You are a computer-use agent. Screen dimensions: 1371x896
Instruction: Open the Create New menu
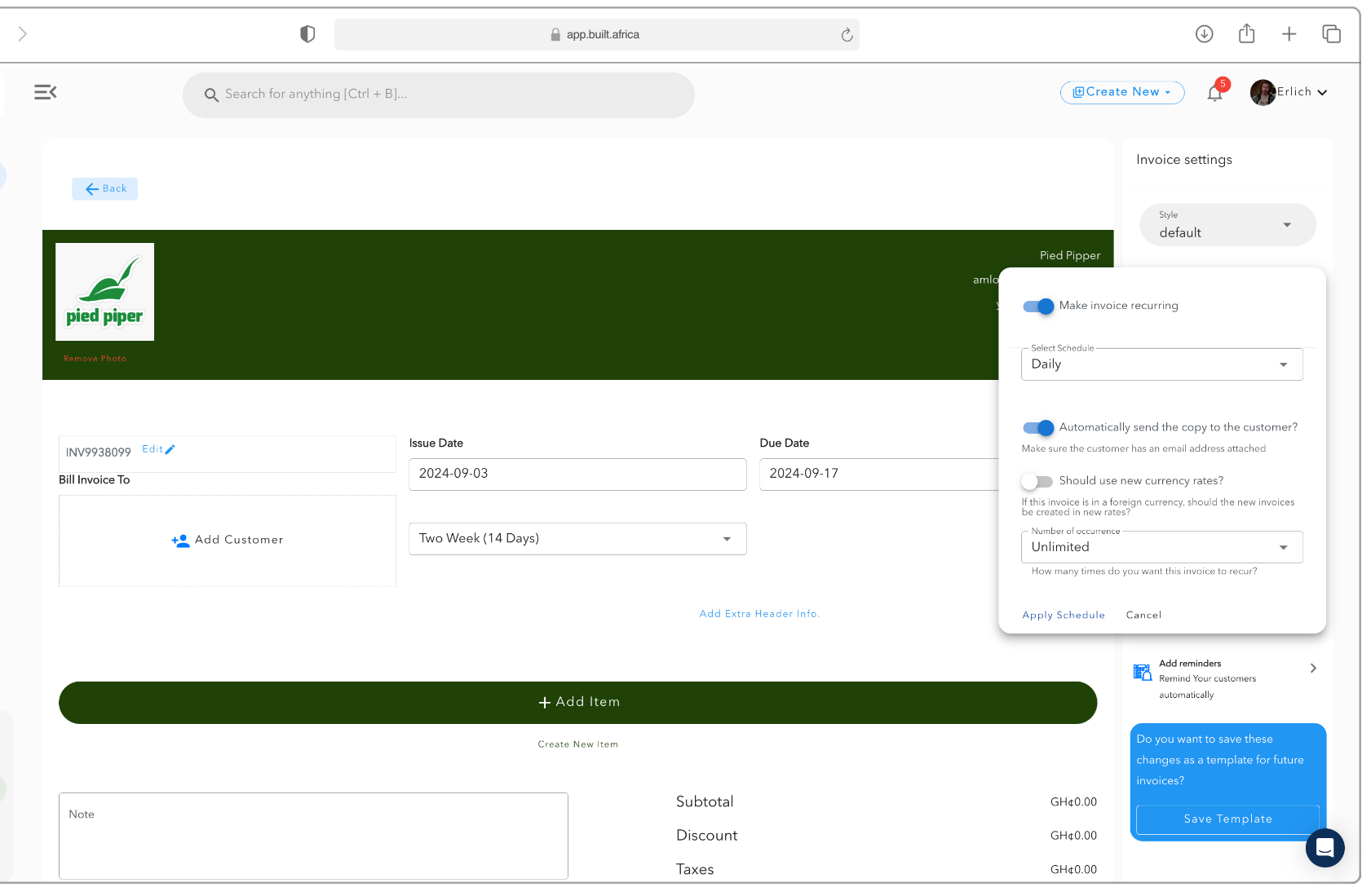[x=1122, y=92]
